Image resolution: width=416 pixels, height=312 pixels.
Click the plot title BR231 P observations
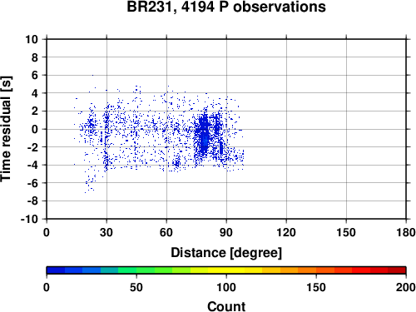tap(226, 7)
